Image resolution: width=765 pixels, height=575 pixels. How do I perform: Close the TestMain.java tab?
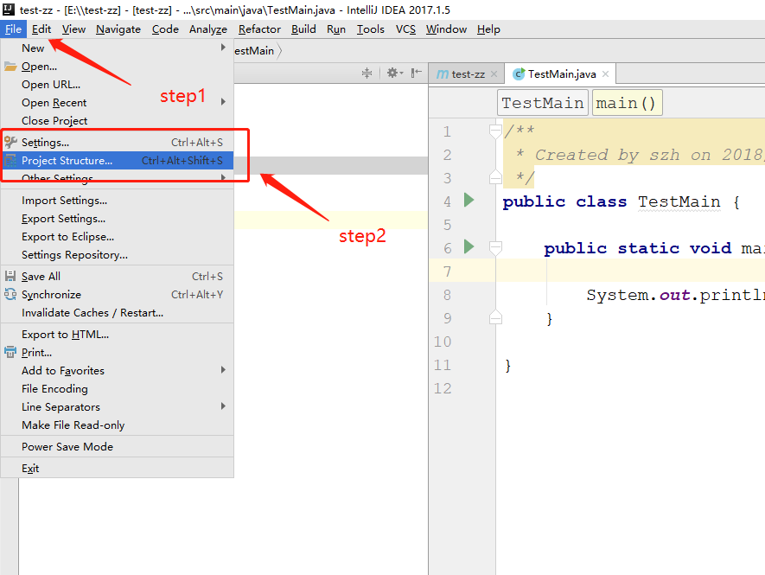pyautogui.click(x=605, y=74)
